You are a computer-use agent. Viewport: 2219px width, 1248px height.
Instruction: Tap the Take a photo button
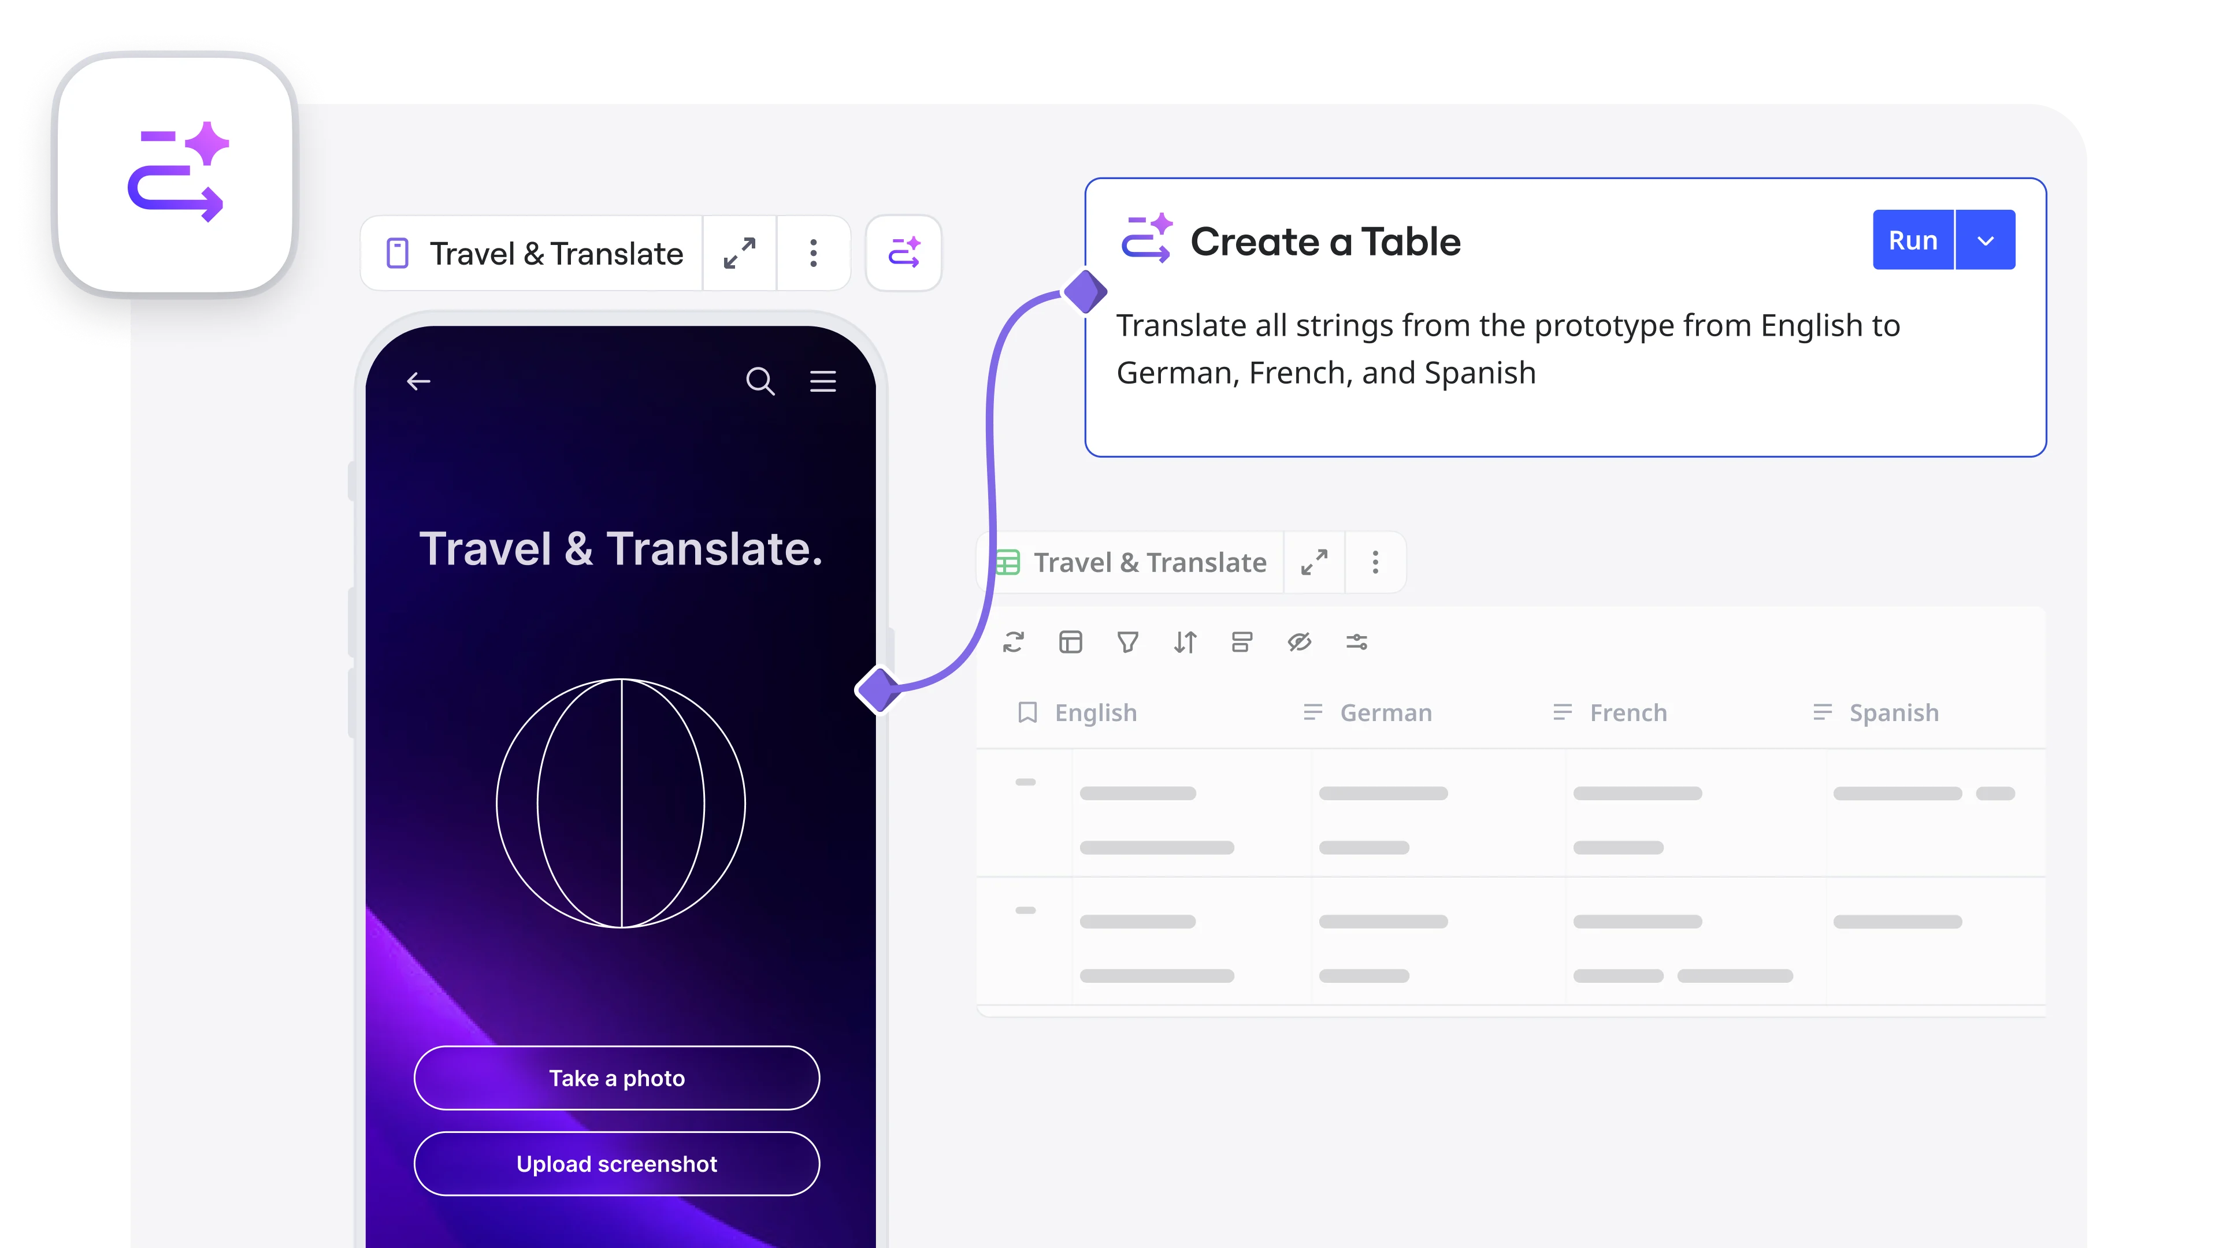click(x=617, y=1078)
